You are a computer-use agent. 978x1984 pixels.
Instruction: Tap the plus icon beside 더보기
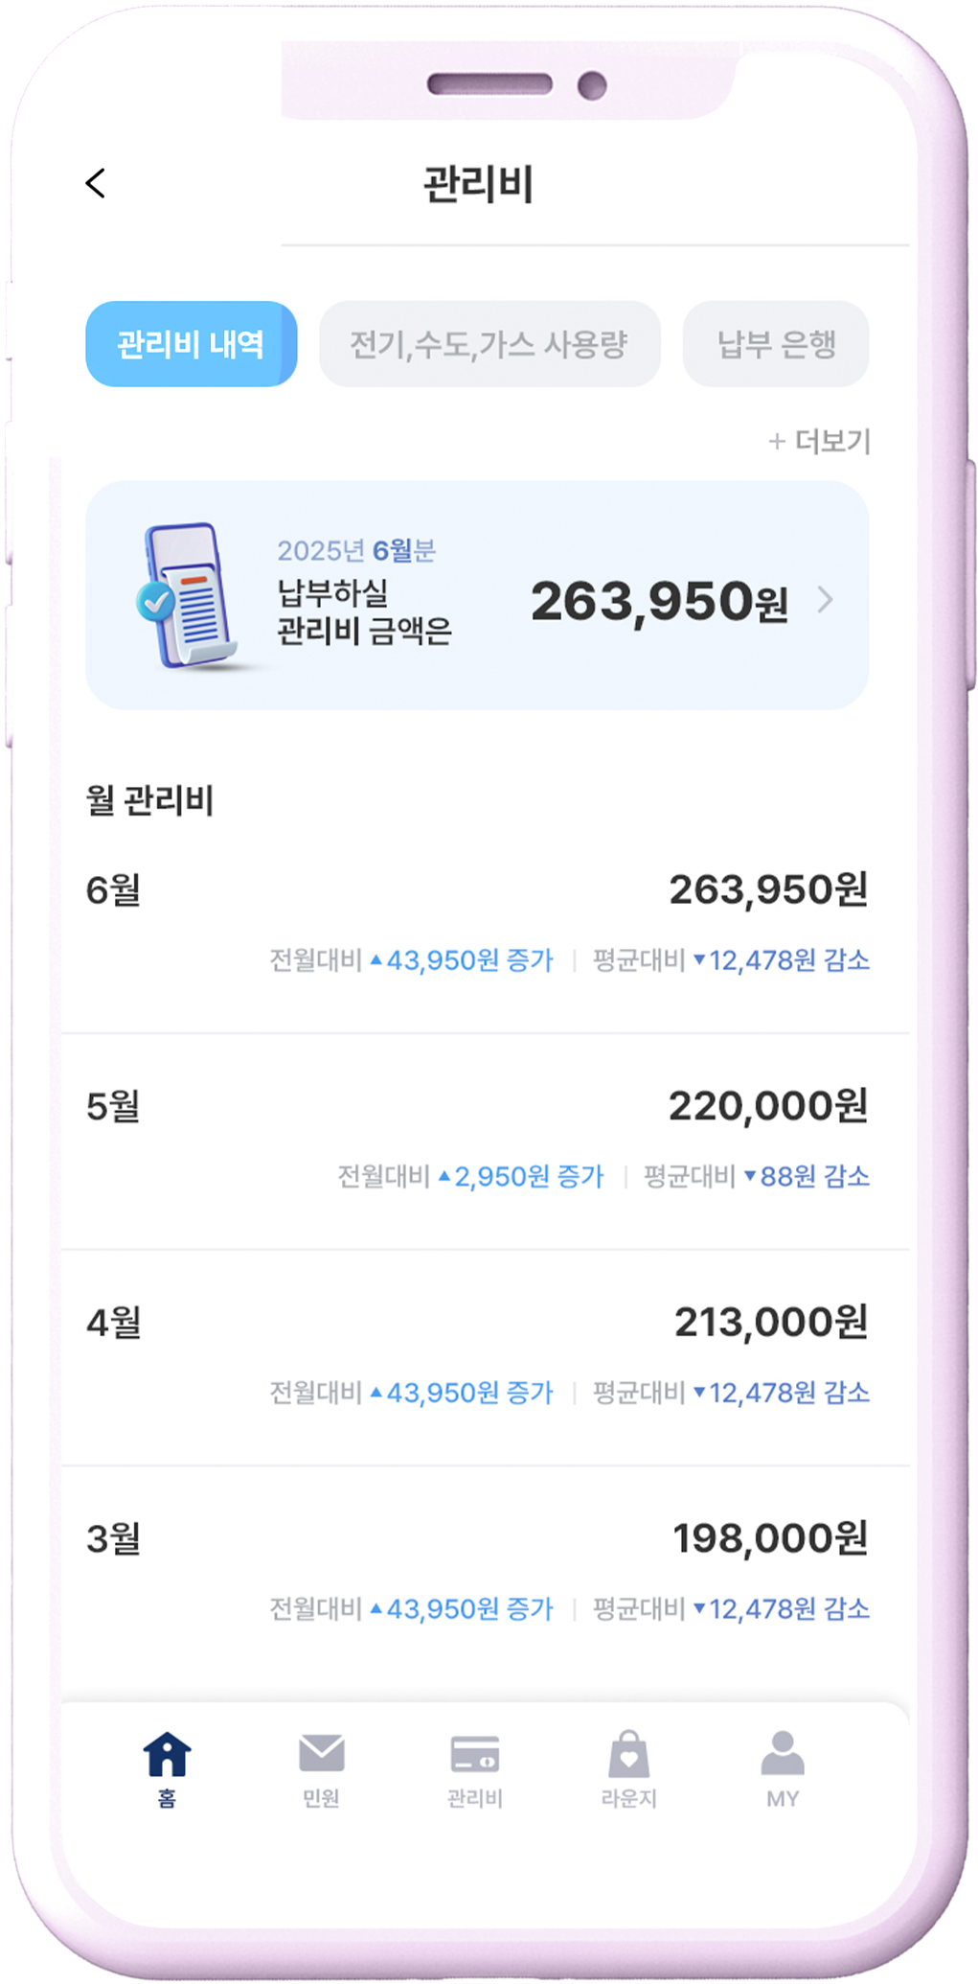[x=777, y=442]
